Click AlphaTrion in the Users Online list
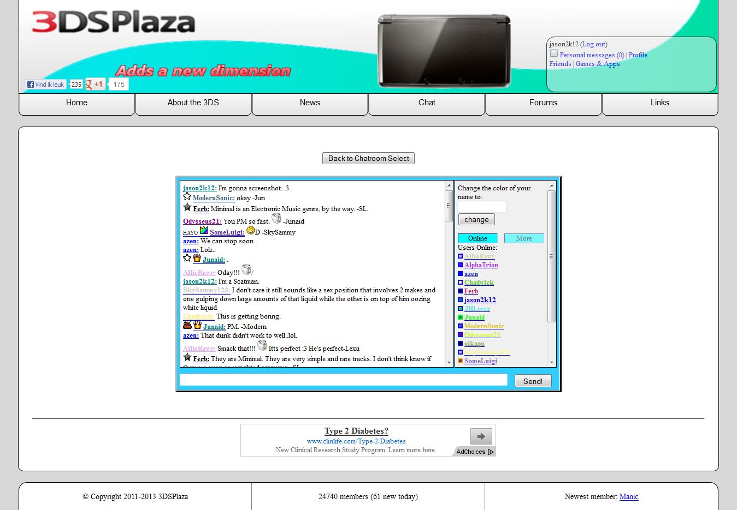The image size is (737, 510). (481, 265)
